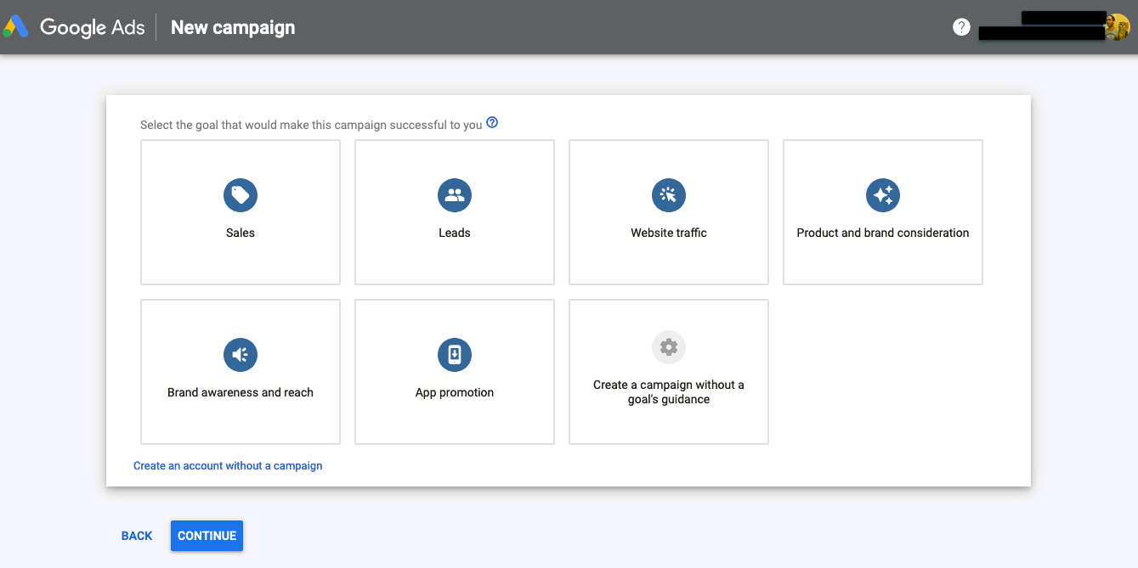Choose the Brand awareness and reach goal
This screenshot has height=568, width=1138.
[x=240, y=372]
